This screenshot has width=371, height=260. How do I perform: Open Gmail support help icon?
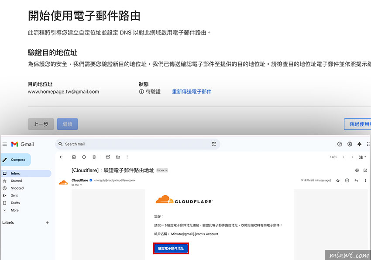[x=340, y=144]
